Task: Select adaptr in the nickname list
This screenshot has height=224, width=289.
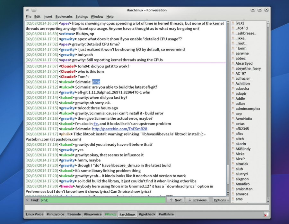Action: click(x=241, y=93)
